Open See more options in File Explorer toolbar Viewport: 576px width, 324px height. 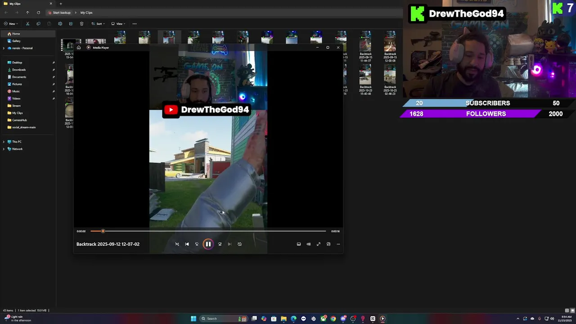coord(134,24)
